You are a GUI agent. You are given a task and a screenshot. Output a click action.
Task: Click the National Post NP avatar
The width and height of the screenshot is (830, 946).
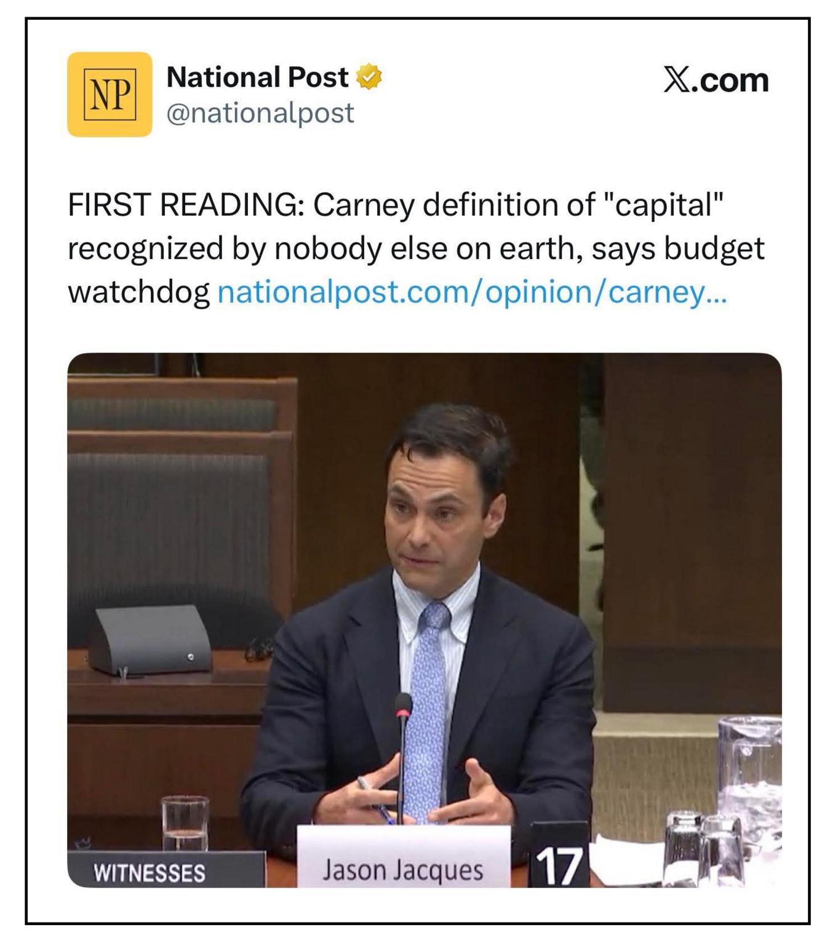(x=110, y=94)
